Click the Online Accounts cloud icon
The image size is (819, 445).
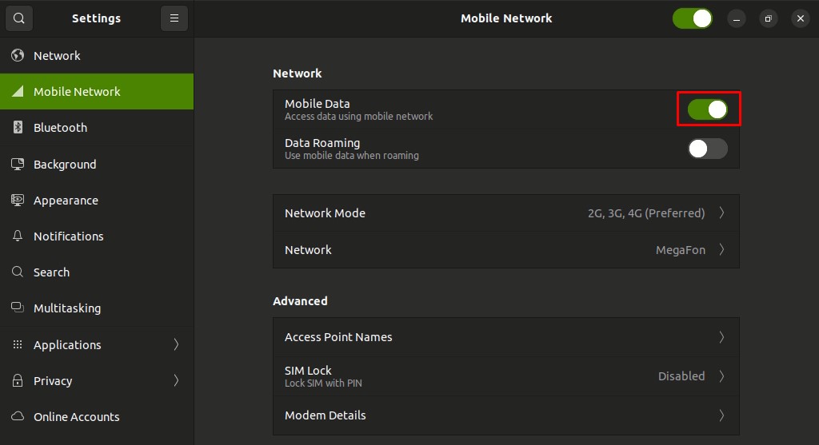(18, 417)
